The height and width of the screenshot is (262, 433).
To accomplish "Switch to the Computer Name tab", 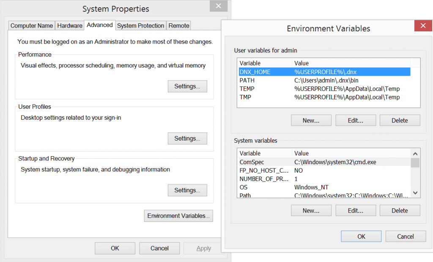I will (x=31, y=26).
